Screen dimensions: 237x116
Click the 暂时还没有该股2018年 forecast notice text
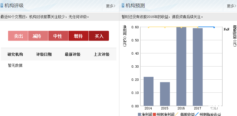pyautogui.click(x=162, y=17)
